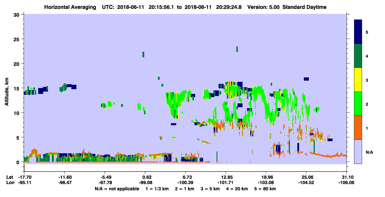The height and width of the screenshot is (197, 385).
Task: Click the 'Lon' row label
Action: tap(10, 183)
